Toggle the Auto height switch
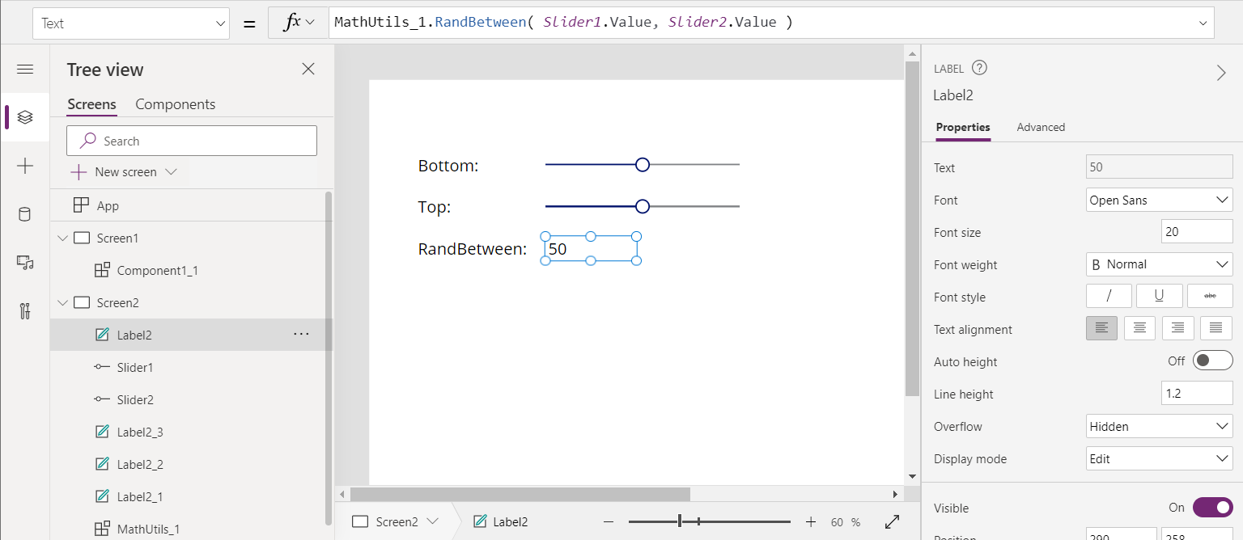 (x=1212, y=361)
